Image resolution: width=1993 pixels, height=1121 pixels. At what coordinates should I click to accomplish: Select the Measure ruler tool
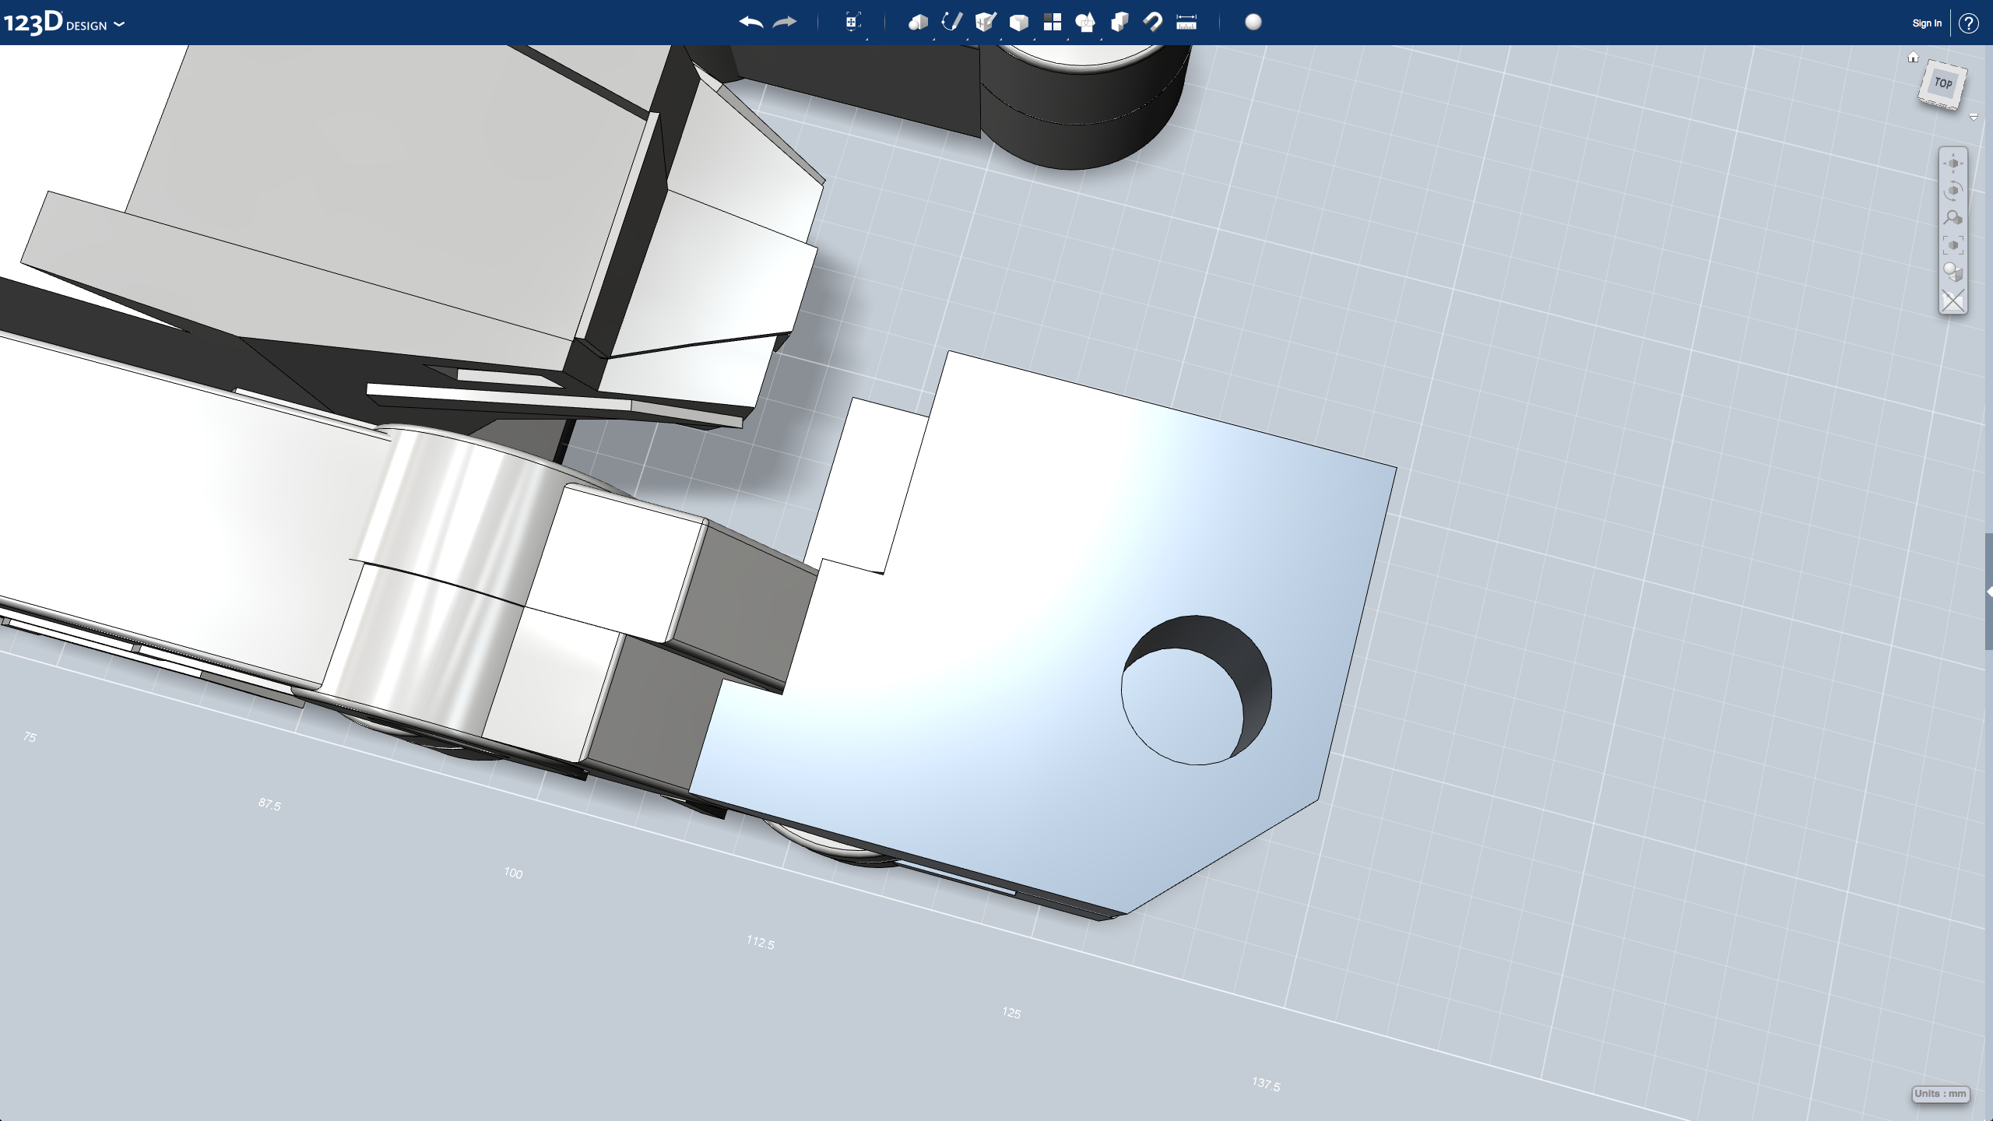pos(1186,23)
